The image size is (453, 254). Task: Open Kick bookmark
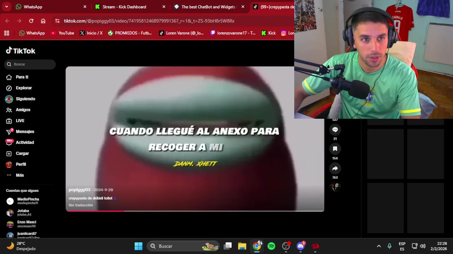[268, 33]
